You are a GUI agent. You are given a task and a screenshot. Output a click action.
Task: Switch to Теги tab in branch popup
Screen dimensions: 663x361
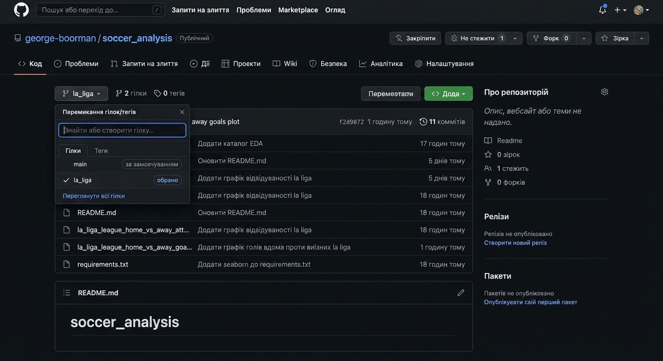(101, 150)
